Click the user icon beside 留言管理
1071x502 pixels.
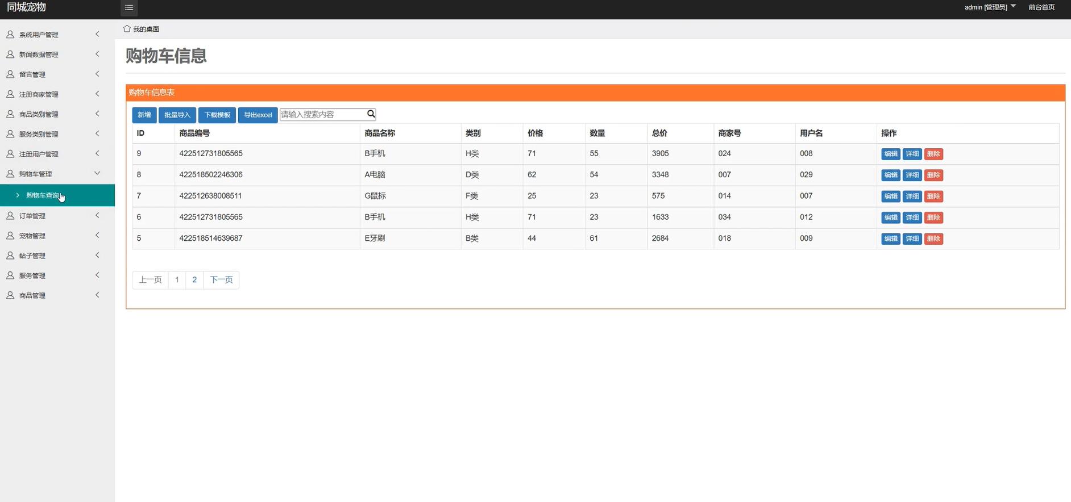pos(10,74)
